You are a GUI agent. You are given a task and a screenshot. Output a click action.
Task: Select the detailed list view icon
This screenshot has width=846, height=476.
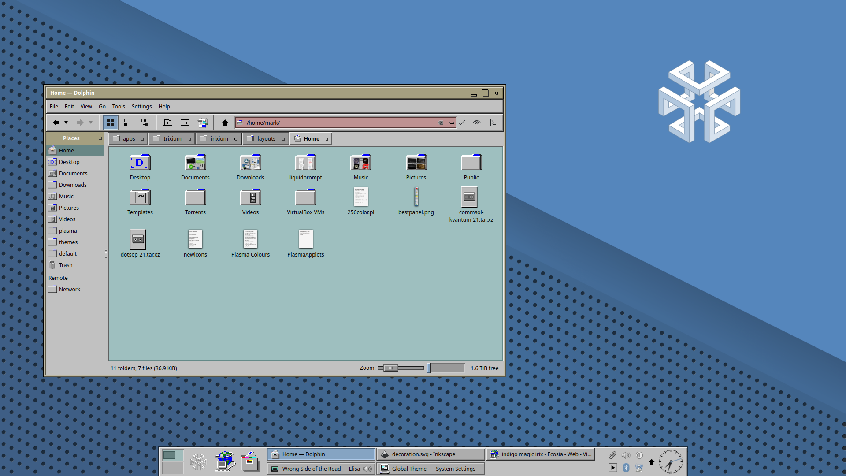tap(128, 122)
